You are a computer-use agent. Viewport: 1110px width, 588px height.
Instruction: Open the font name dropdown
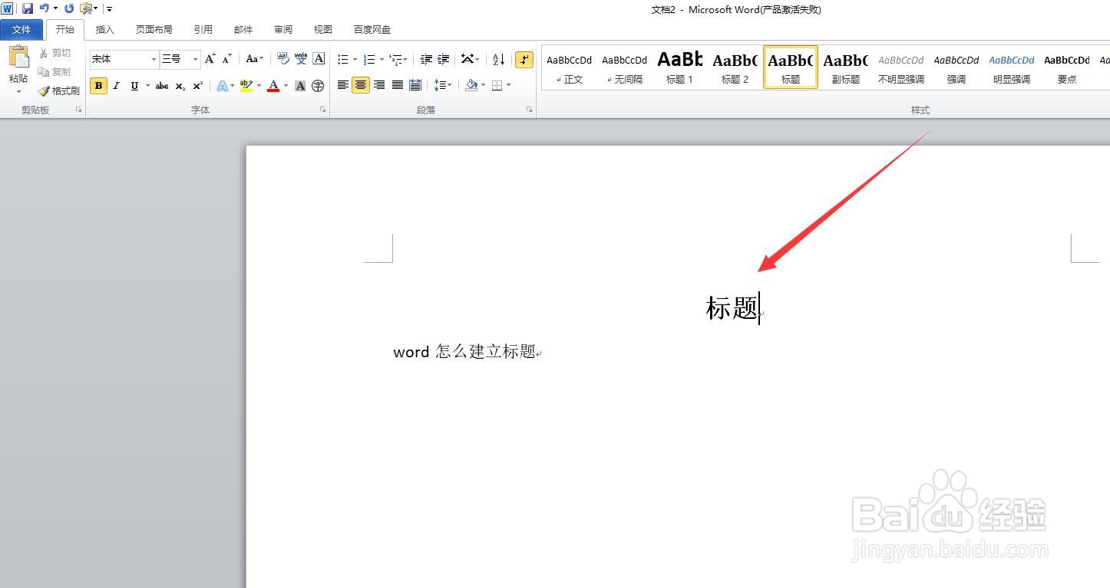pos(153,59)
